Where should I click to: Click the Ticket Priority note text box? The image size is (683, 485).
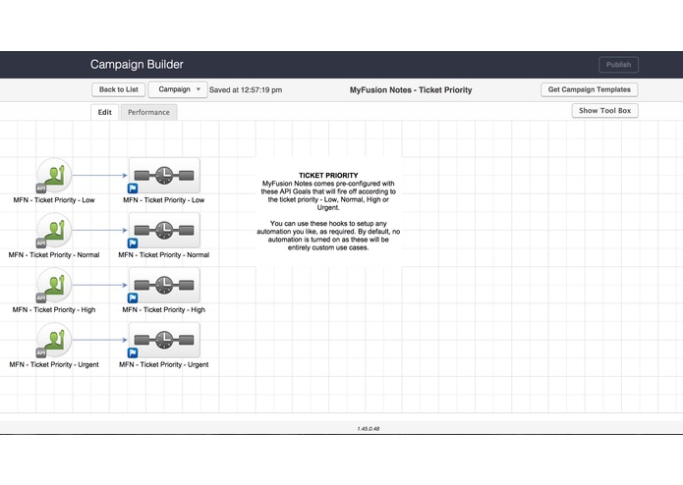328,211
